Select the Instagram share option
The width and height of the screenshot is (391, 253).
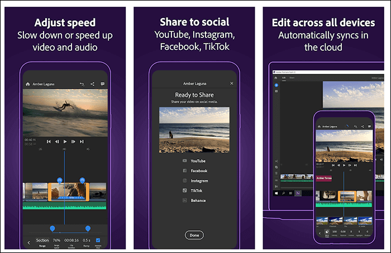(199, 181)
